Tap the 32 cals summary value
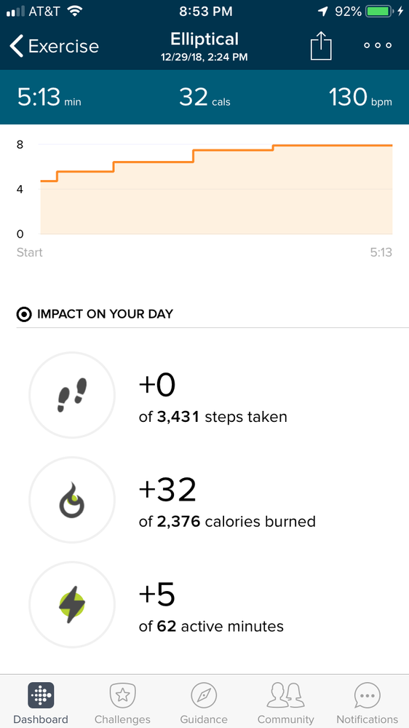The image size is (409, 728). [204, 98]
